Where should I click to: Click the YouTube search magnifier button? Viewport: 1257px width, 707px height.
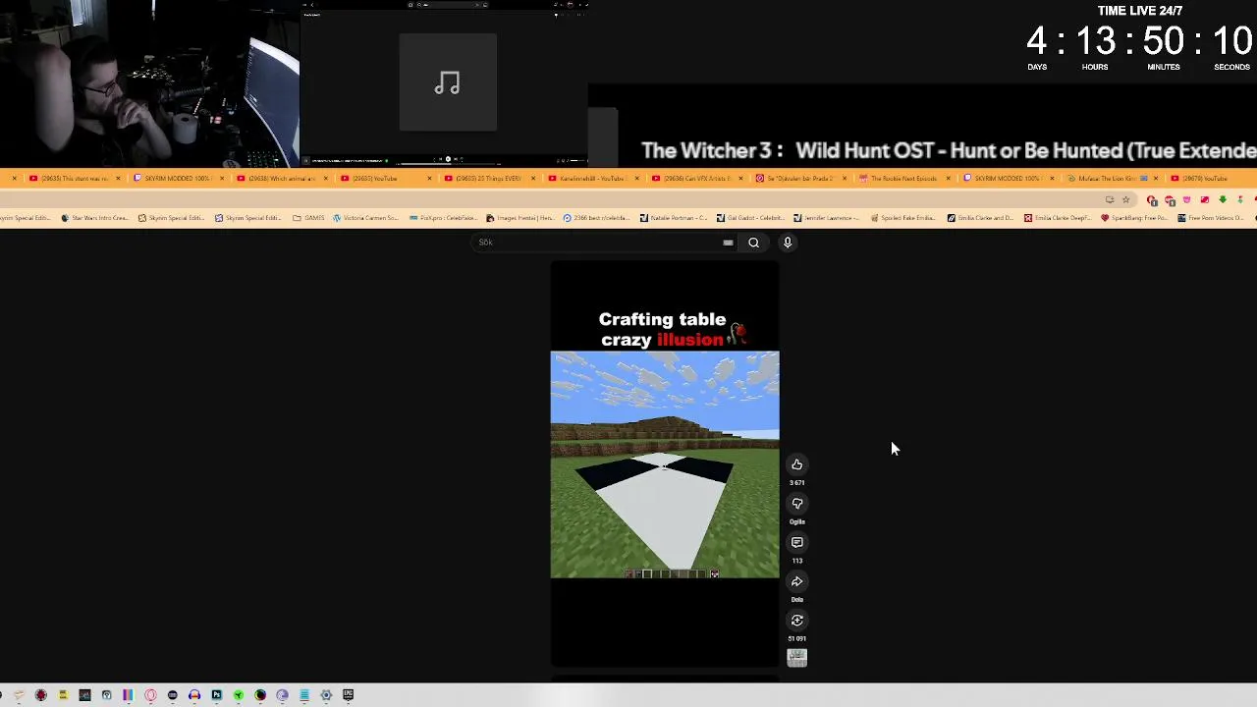753,243
